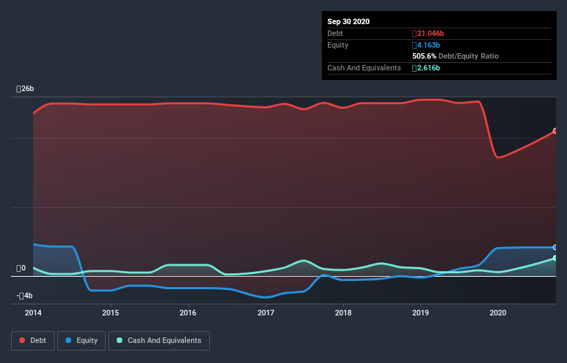Click the 505.6% Debt/Equity Ratio text
567x363 pixels.
pos(455,57)
